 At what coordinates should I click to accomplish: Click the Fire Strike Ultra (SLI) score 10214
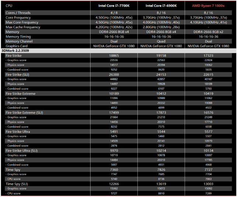click(161, 150)
